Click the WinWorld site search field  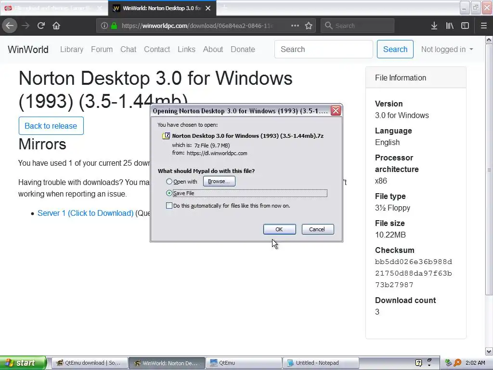coord(324,50)
